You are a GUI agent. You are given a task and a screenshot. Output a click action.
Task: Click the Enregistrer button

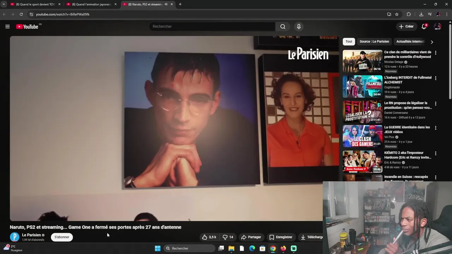(x=281, y=237)
